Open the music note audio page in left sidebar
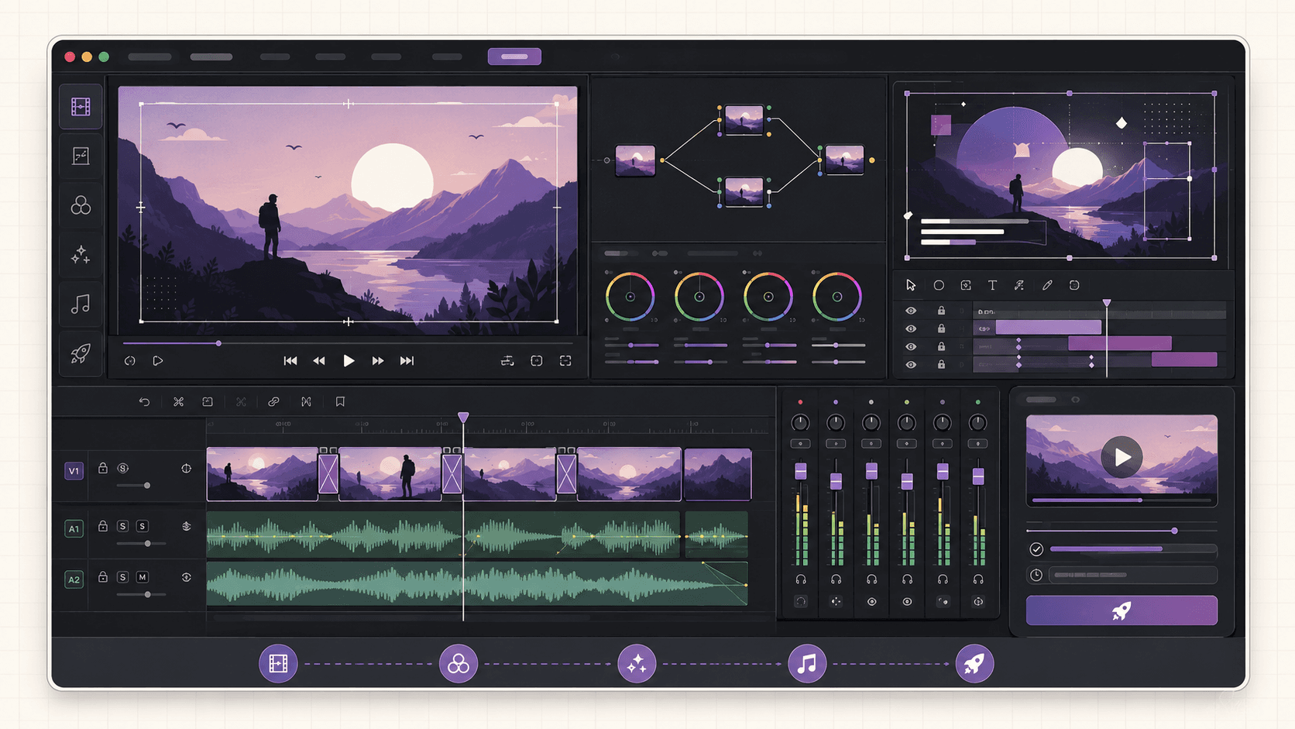 point(81,304)
